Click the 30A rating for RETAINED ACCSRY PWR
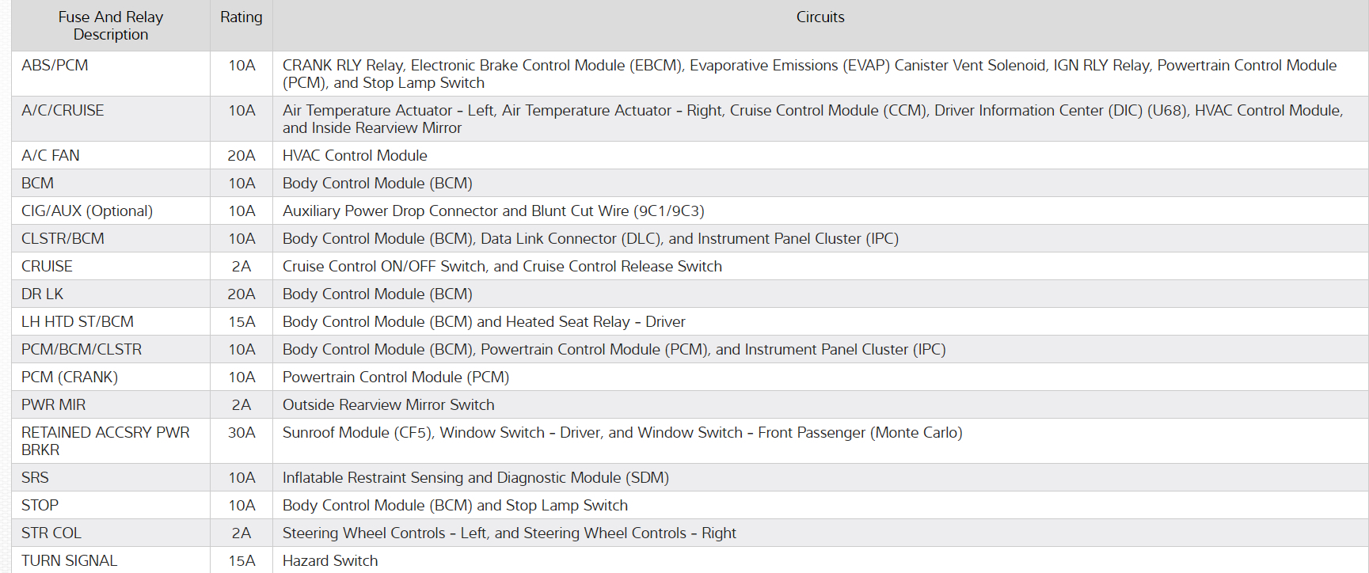 click(x=241, y=433)
